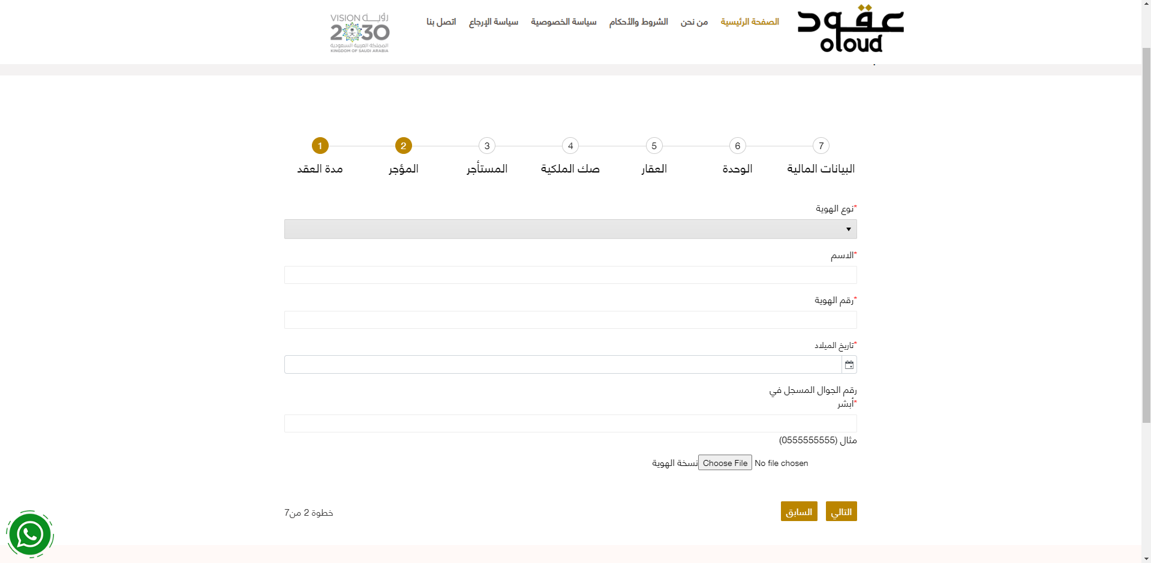Focus the الاسم name input field

coord(570,275)
